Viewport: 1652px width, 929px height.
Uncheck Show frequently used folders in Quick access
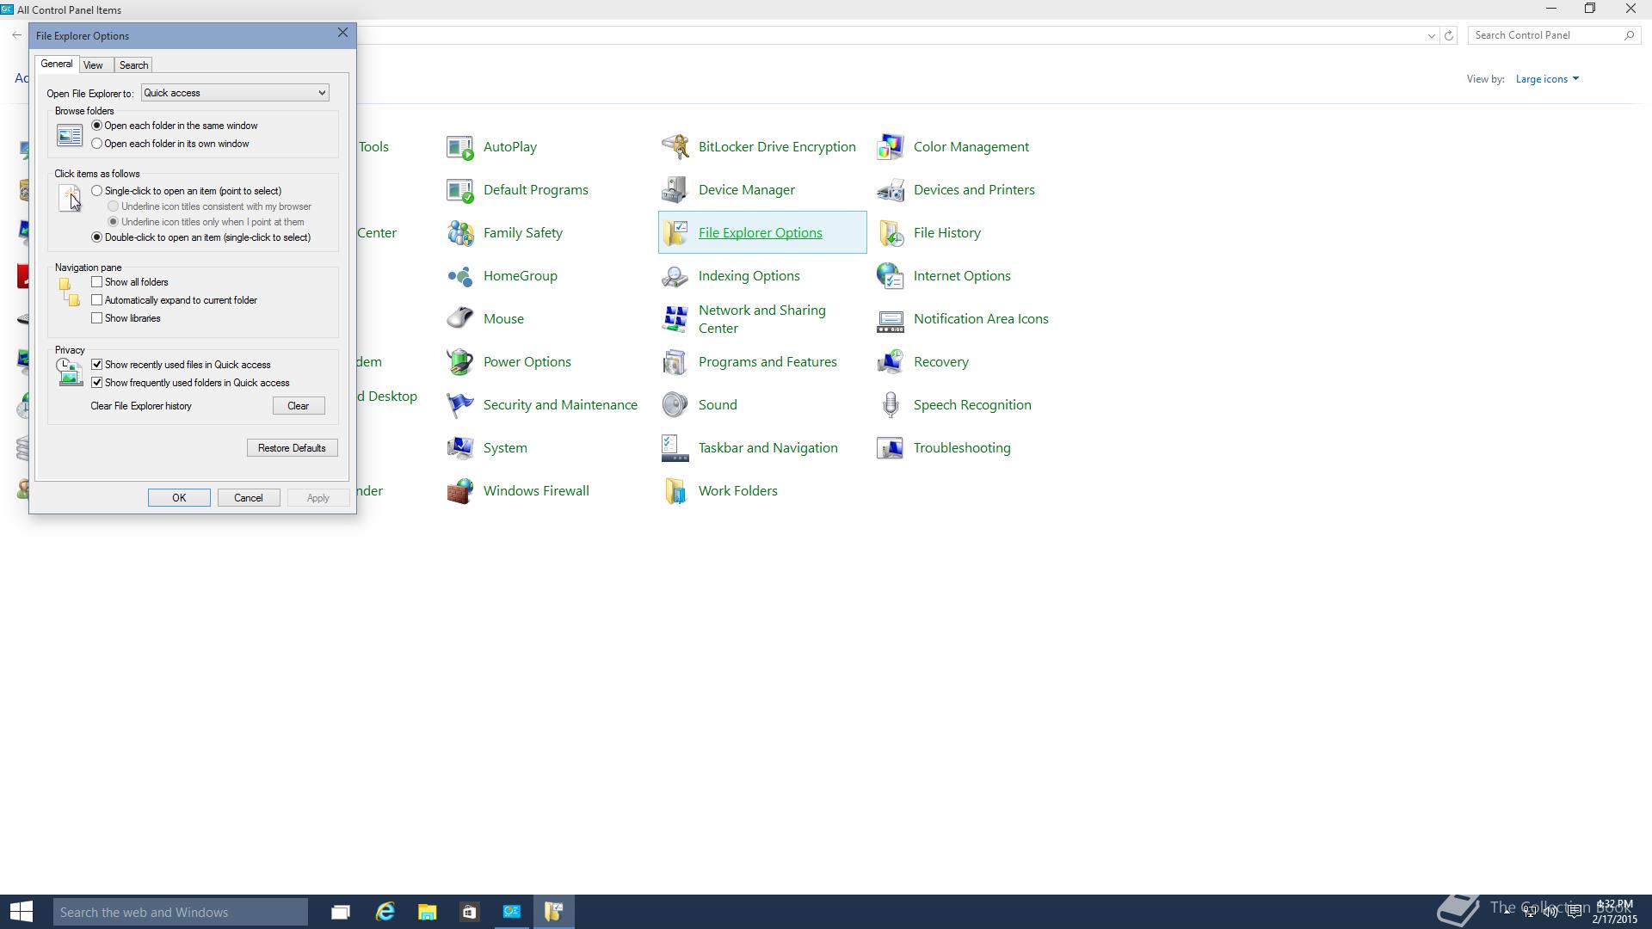point(96,383)
